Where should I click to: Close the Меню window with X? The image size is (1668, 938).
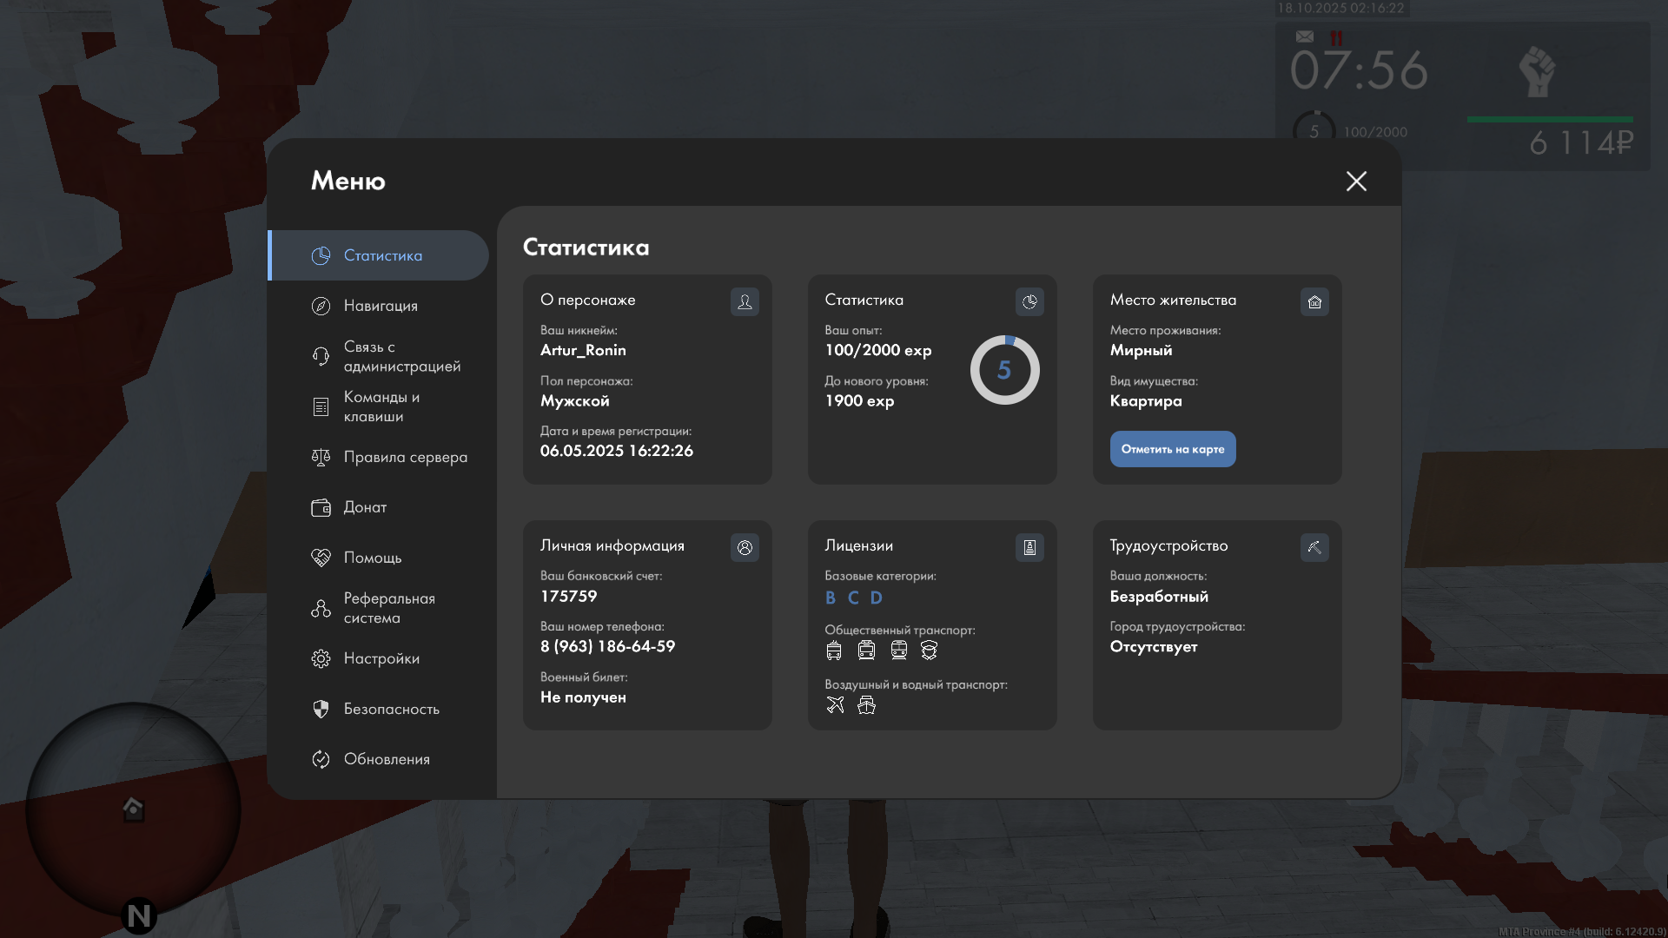(x=1356, y=181)
